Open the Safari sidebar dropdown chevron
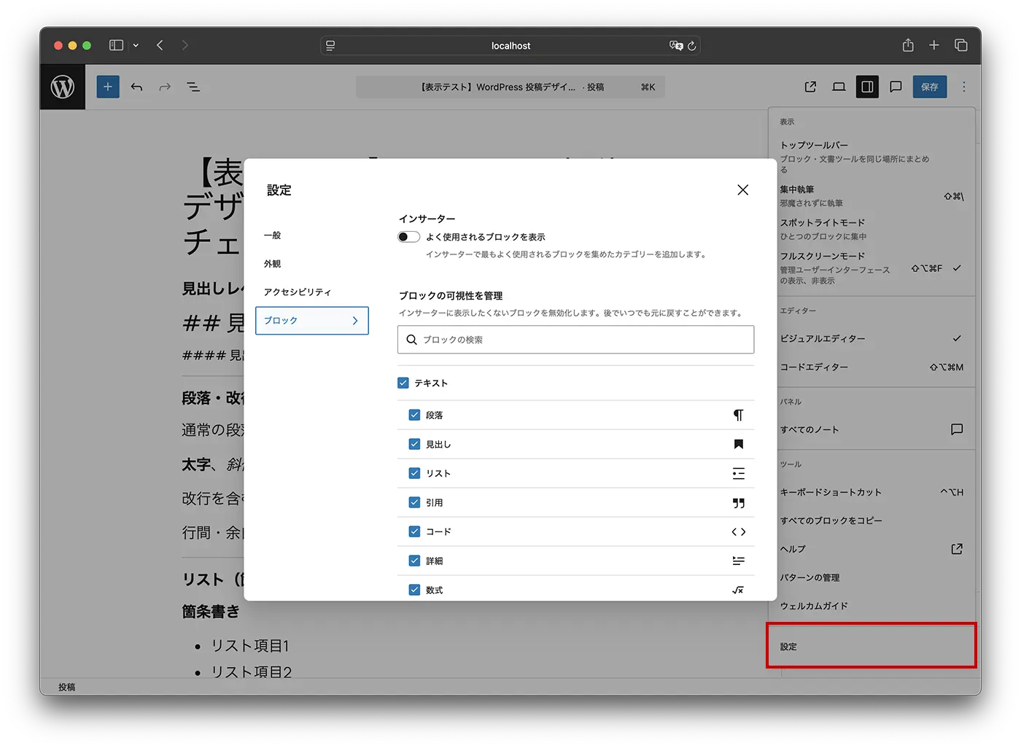Viewport: 1021px width, 748px height. pos(136,44)
